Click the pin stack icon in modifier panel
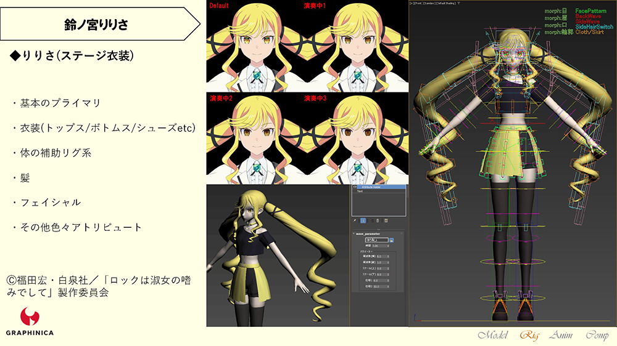617x346 pixels. (354, 220)
